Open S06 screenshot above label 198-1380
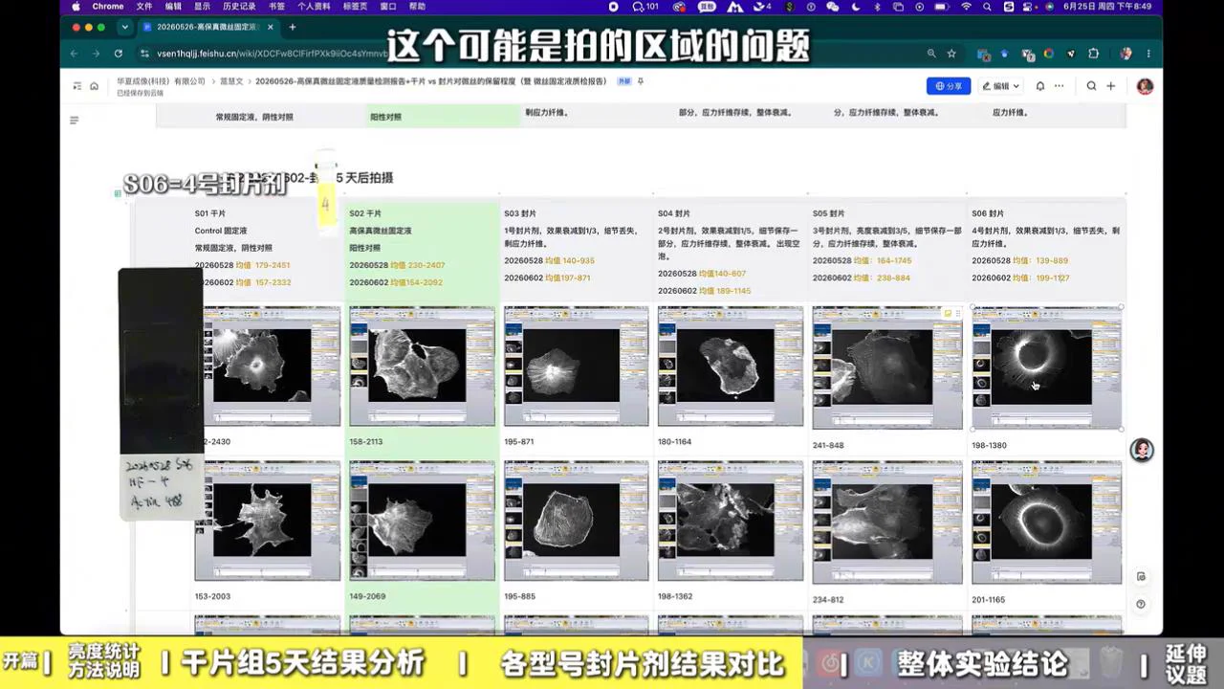1224x689 pixels. (x=1046, y=367)
